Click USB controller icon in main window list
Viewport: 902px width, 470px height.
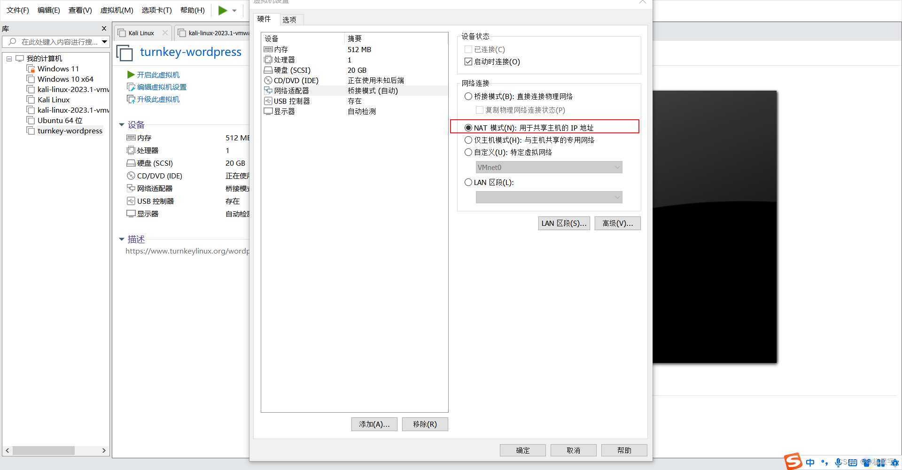click(131, 201)
